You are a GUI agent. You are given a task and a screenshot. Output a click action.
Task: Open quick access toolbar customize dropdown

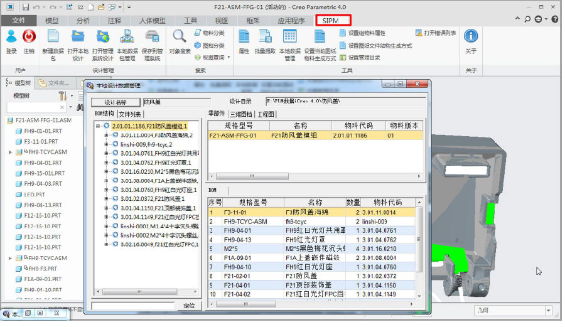(x=129, y=7)
